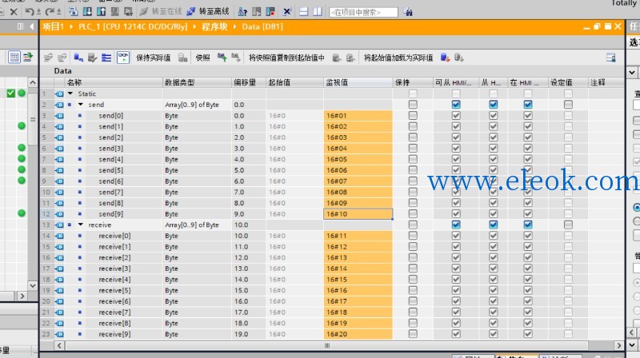Click the project search input field

tap(363, 12)
